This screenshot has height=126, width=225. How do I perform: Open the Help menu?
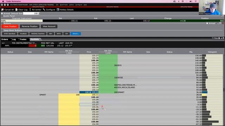pyautogui.click(x=85, y=5)
